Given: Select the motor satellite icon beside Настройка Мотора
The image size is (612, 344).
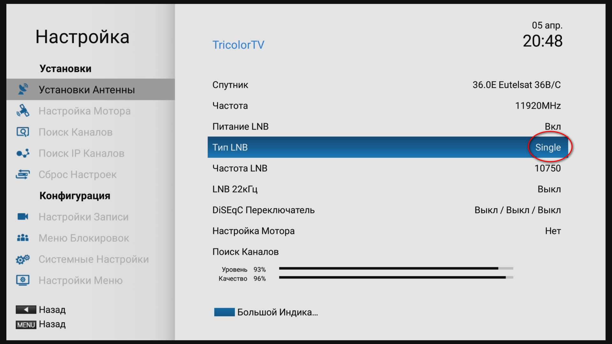Looking at the screenshot, I should click(23, 111).
